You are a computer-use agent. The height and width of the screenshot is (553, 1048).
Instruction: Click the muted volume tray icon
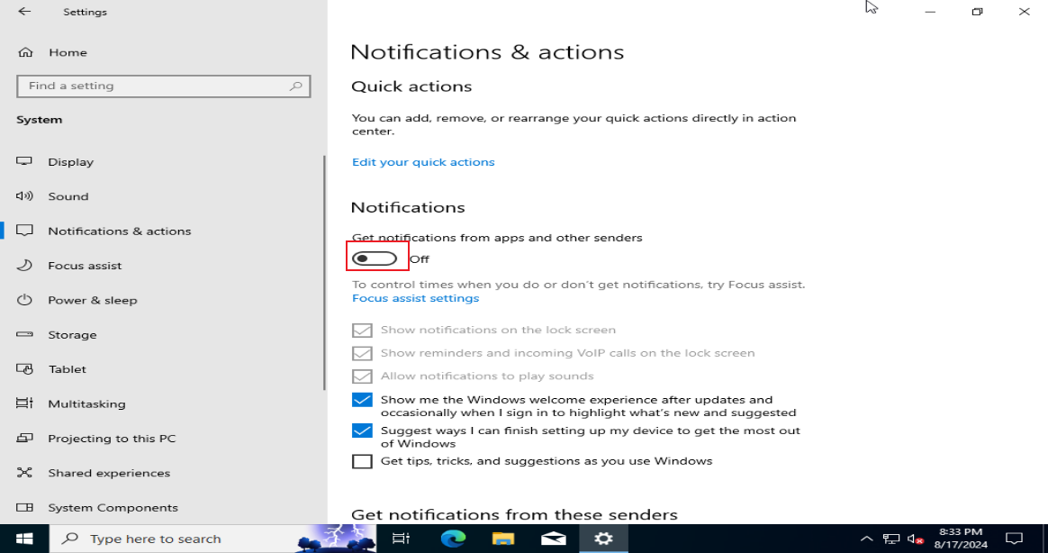(916, 539)
